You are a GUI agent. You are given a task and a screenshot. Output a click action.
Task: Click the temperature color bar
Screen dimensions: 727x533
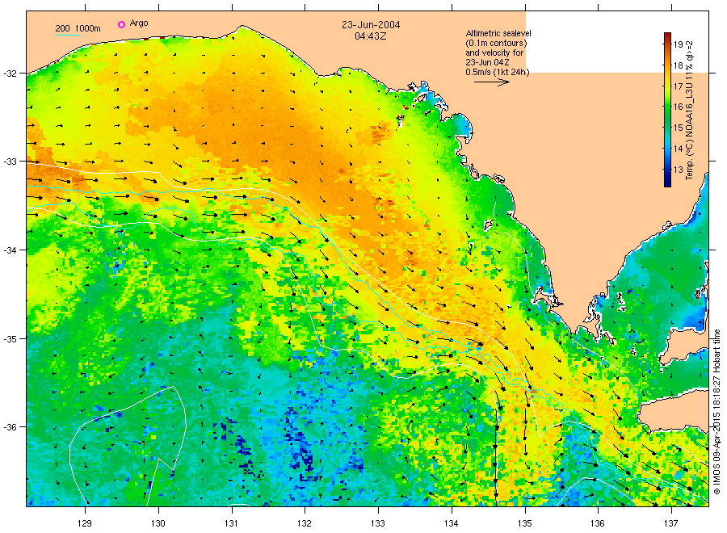[667, 110]
